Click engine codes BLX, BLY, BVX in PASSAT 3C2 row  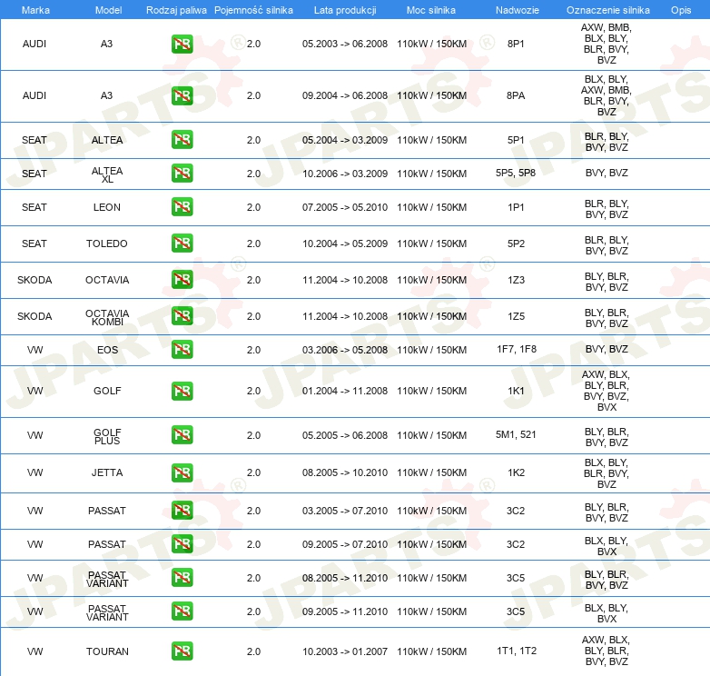pos(606,546)
